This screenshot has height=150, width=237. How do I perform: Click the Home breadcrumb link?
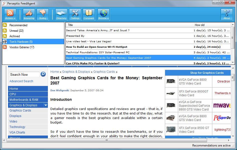click(55, 72)
